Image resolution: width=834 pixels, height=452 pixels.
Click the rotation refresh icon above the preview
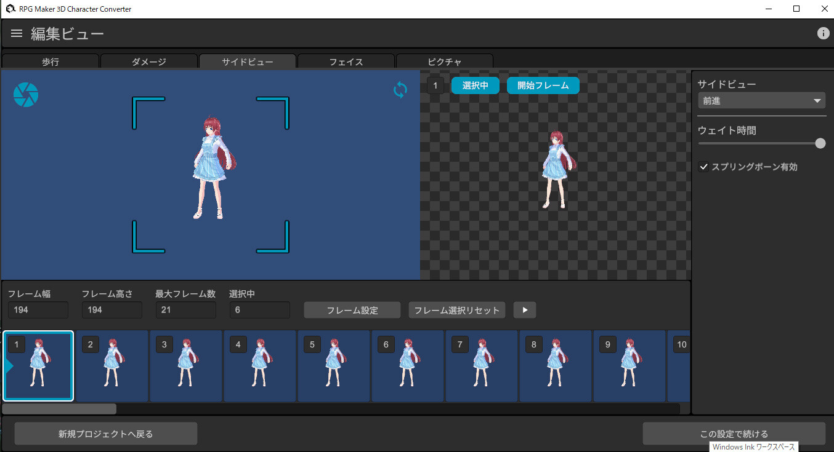400,90
